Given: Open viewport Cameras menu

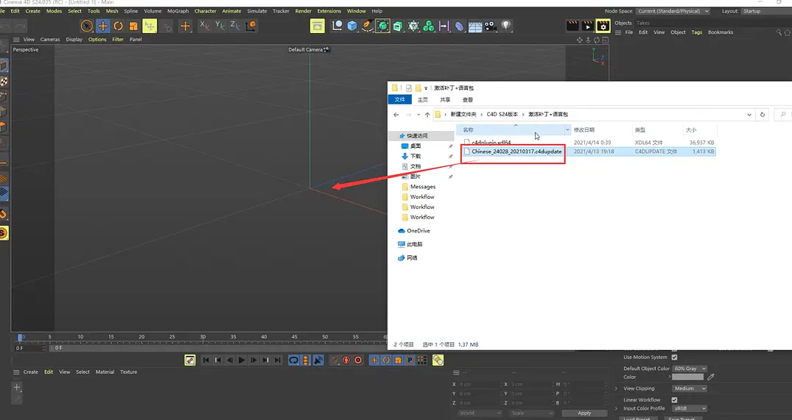Looking at the screenshot, I should coord(50,39).
